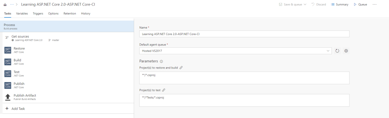
Task: Select the Publish Artifact upload icon
Action: (8, 97)
